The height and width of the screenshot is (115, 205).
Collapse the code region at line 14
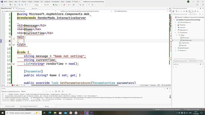(14, 64)
